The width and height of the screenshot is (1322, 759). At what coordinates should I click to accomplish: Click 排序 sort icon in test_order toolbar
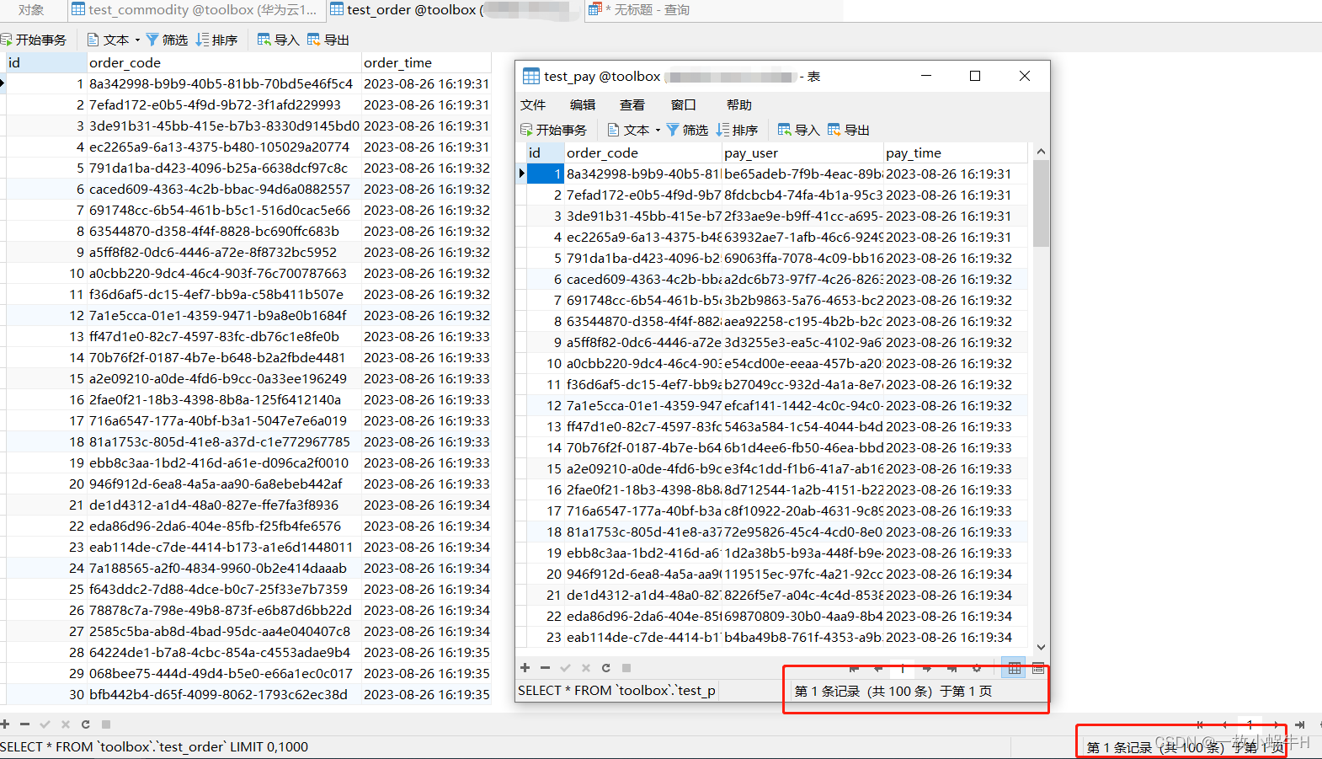coord(216,40)
